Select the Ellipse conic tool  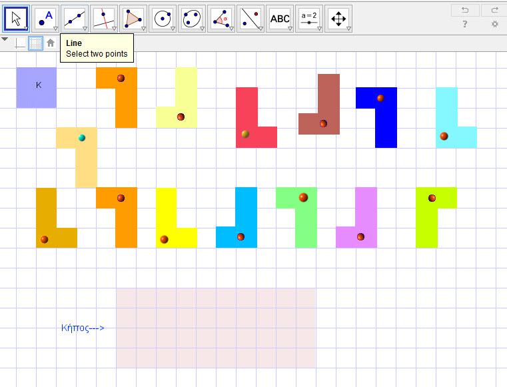pos(192,19)
